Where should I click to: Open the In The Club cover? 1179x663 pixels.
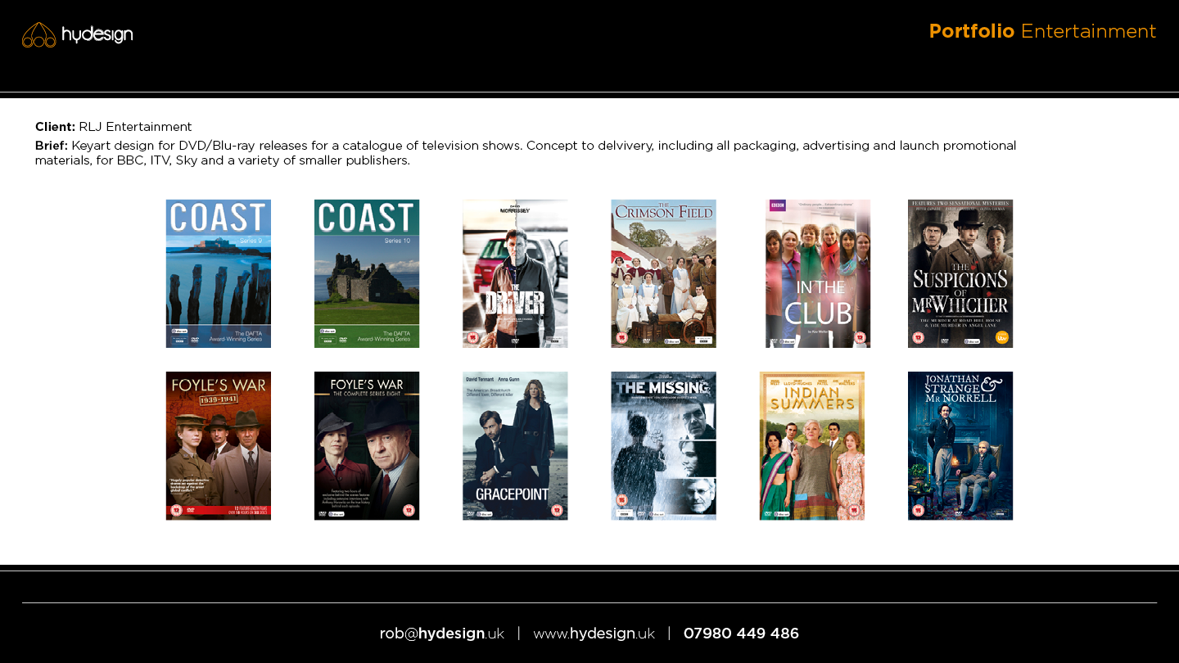pyautogui.click(x=817, y=273)
